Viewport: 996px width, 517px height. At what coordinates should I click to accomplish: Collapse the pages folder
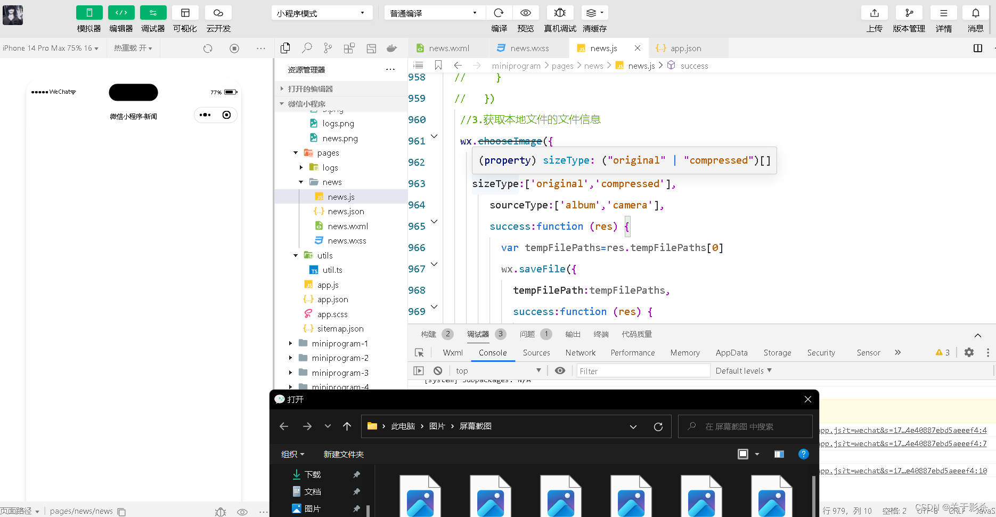296,153
